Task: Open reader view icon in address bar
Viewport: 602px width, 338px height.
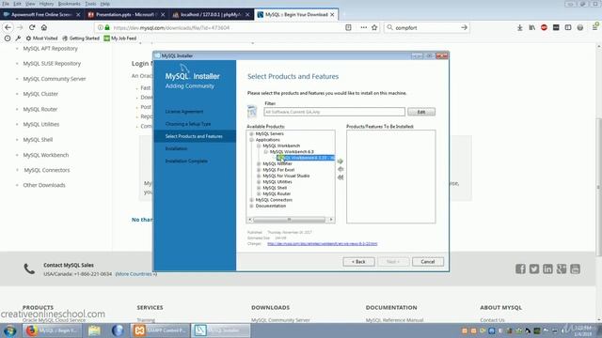Action: point(348,27)
